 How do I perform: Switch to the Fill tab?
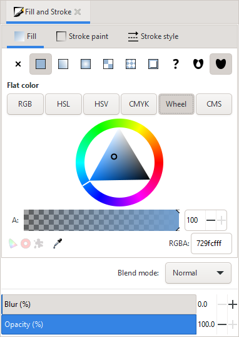click(25, 36)
